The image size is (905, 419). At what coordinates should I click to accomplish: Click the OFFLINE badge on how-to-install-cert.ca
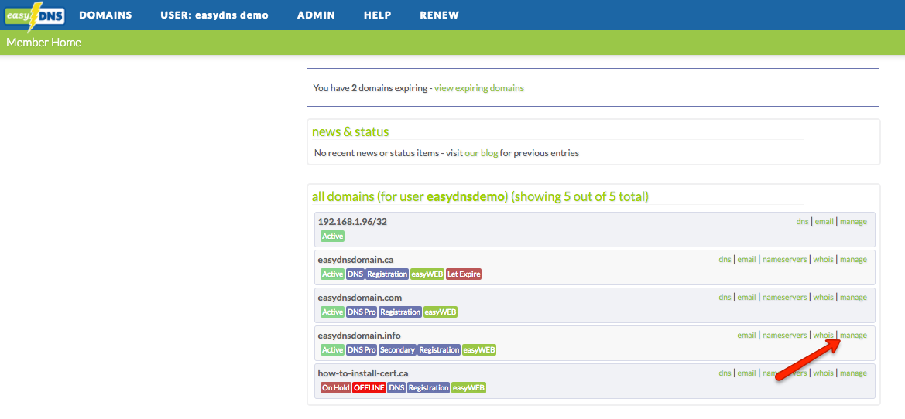[x=369, y=388]
